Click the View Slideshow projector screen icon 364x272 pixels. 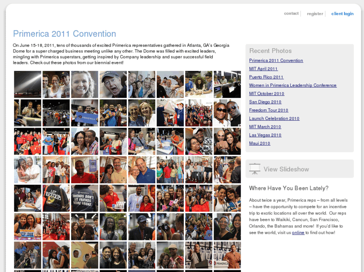pyautogui.click(x=255, y=169)
